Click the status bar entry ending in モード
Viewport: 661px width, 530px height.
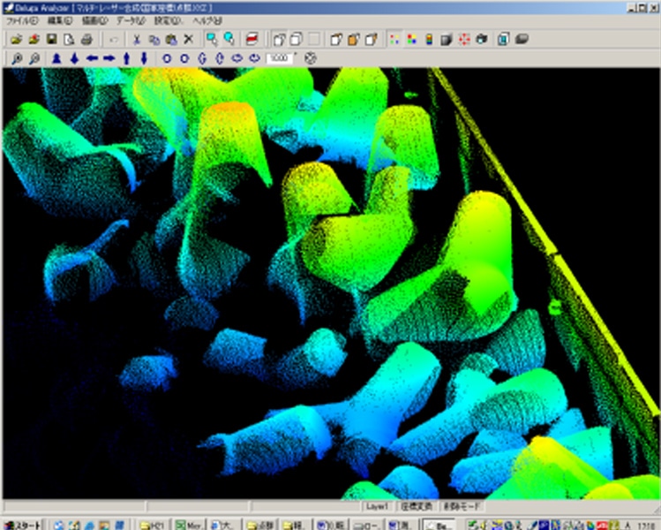tap(462, 506)
